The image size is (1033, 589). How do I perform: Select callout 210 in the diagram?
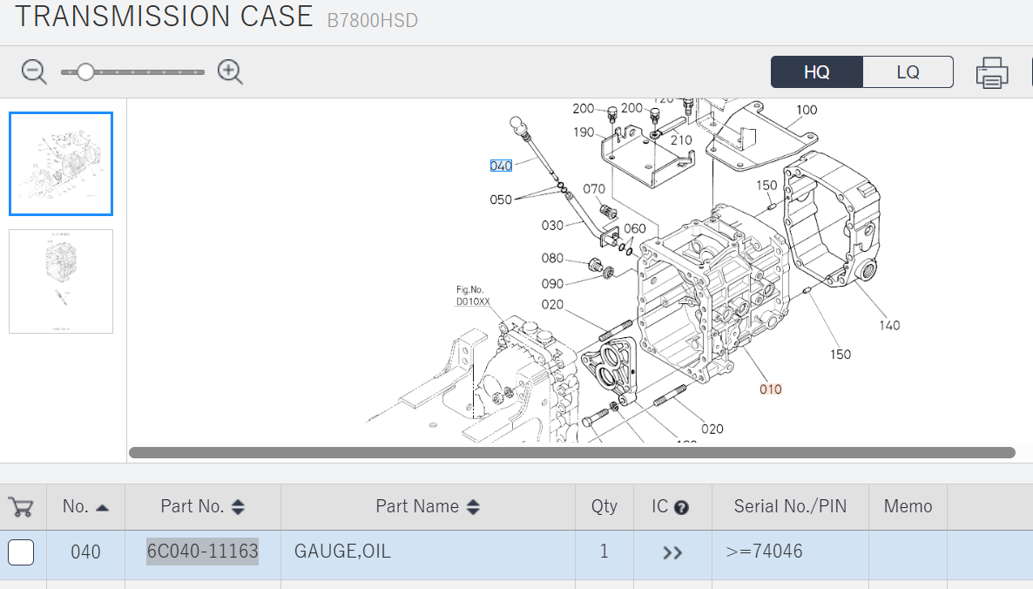click(681, 140)
